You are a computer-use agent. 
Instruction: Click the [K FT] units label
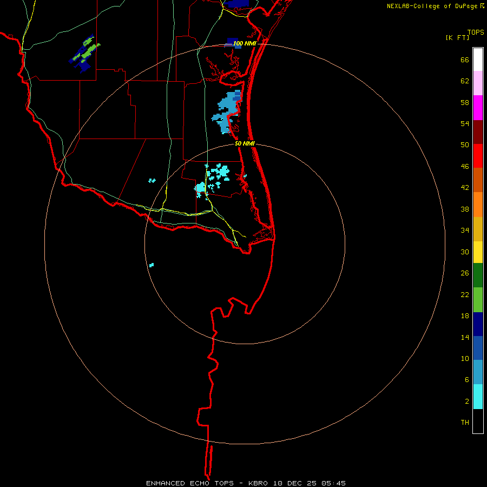[457, 37]
